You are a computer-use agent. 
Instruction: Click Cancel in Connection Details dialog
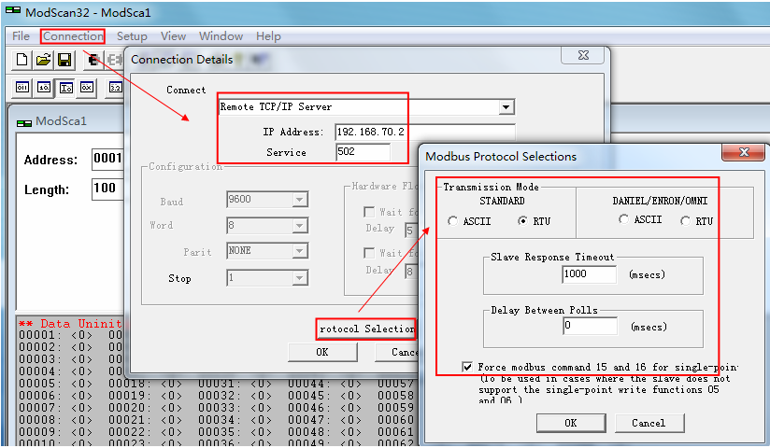(397, 352)
